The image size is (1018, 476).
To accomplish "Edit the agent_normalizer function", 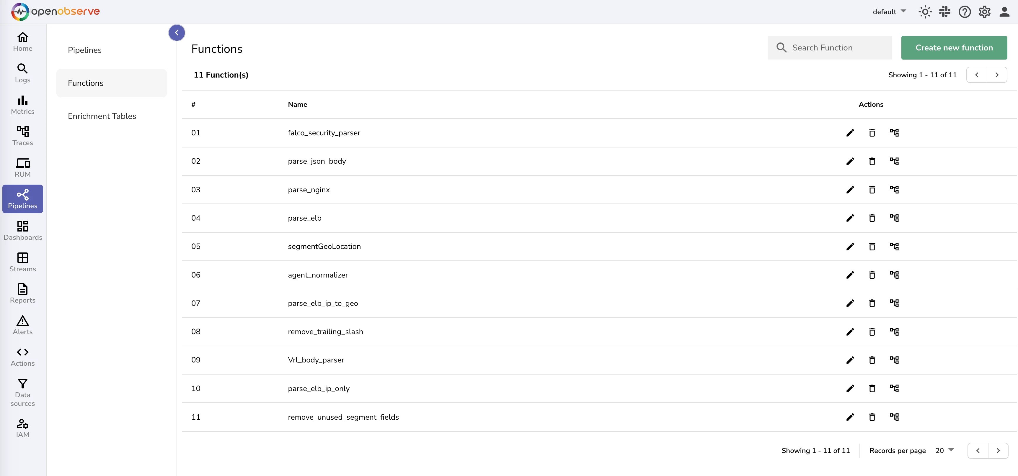I will point(850,275).
